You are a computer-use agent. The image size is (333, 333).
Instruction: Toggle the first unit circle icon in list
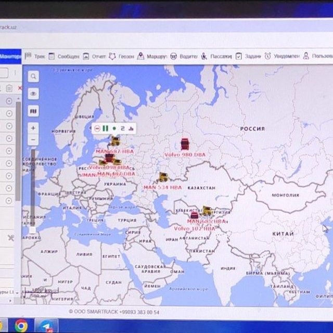pos(9,101)
